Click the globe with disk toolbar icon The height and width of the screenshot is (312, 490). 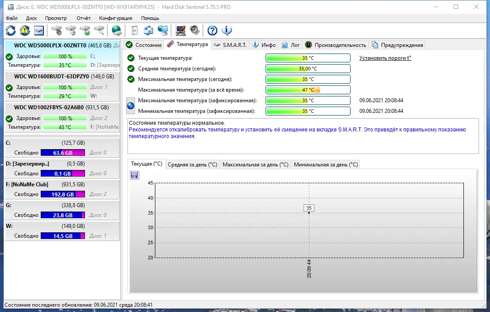pos(116,30)
